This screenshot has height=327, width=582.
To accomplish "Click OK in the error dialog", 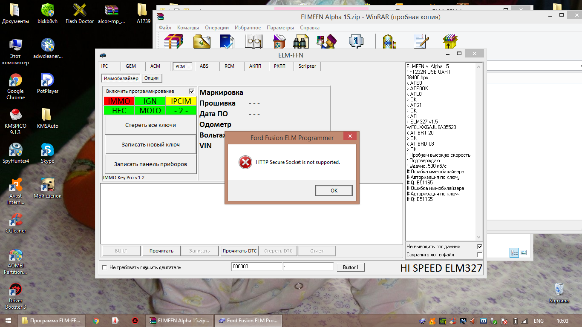I will pyautogui.click(x=334, y=191).
